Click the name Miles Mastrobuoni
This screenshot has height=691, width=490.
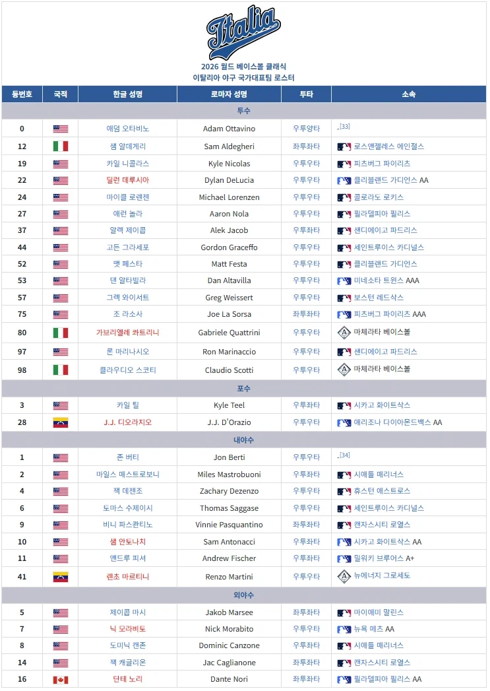tap(230, 475)
